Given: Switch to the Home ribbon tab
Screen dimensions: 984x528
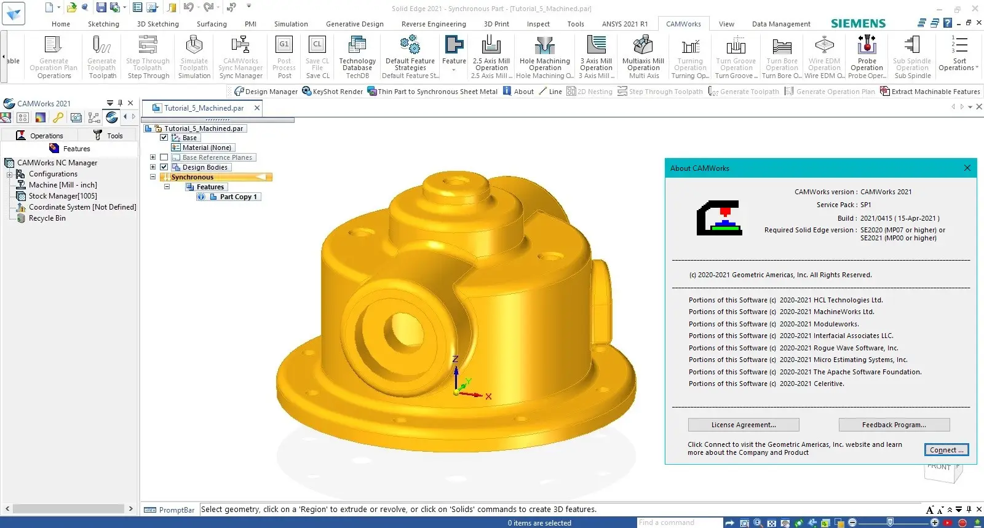Looking at the screenshot, I should (61, 24).
